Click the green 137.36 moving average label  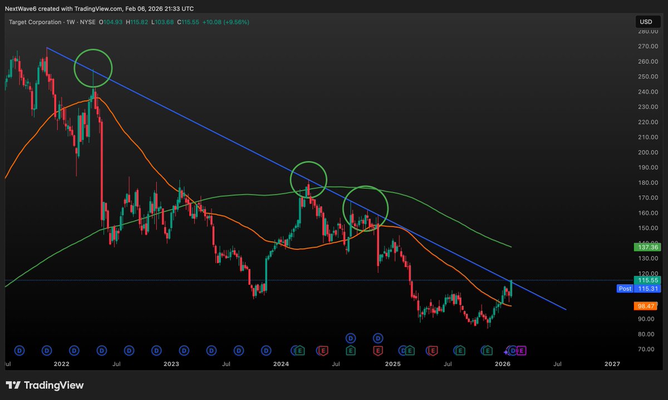tap(647, 247)
